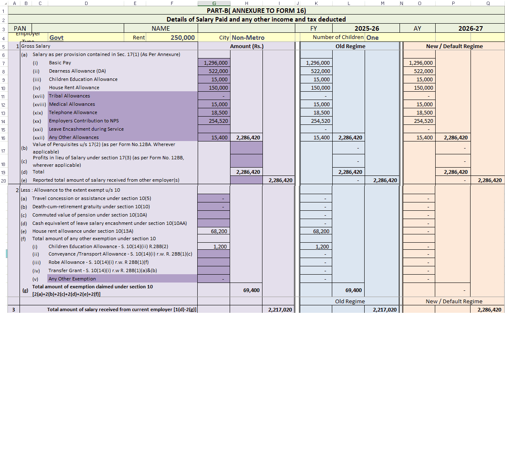The width and height of the screenshot is (505, 458).
Task: Click the row 7 header number
Action: (x=3, y=63)
